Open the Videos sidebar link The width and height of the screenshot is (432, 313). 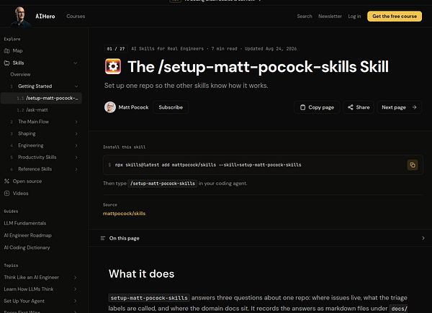coord(20,194)
